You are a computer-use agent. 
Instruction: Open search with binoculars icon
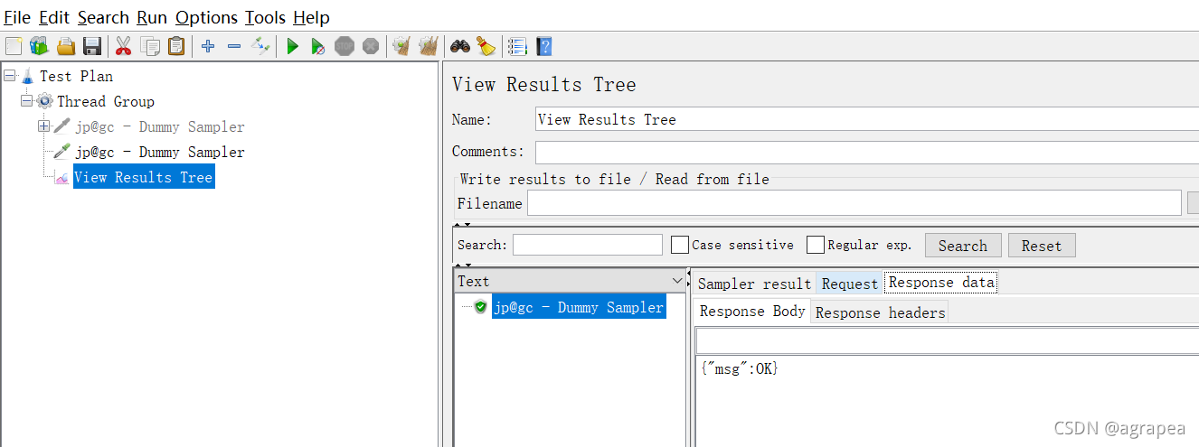click(x=460, y=46)
